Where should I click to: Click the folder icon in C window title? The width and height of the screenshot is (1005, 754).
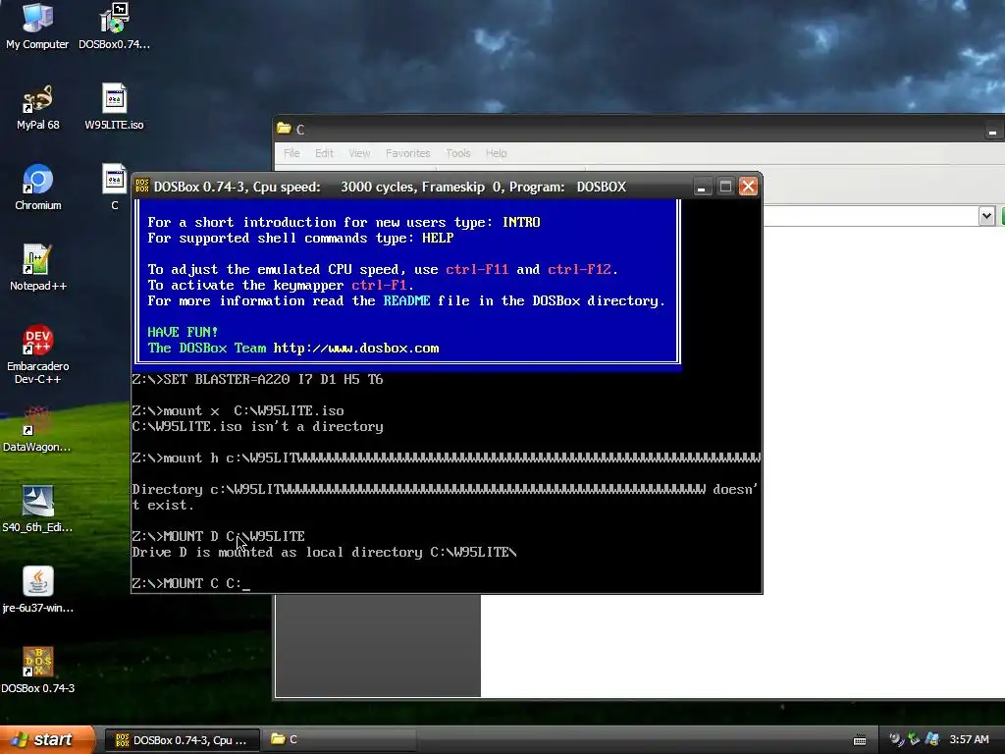click(x=284, y=129)
